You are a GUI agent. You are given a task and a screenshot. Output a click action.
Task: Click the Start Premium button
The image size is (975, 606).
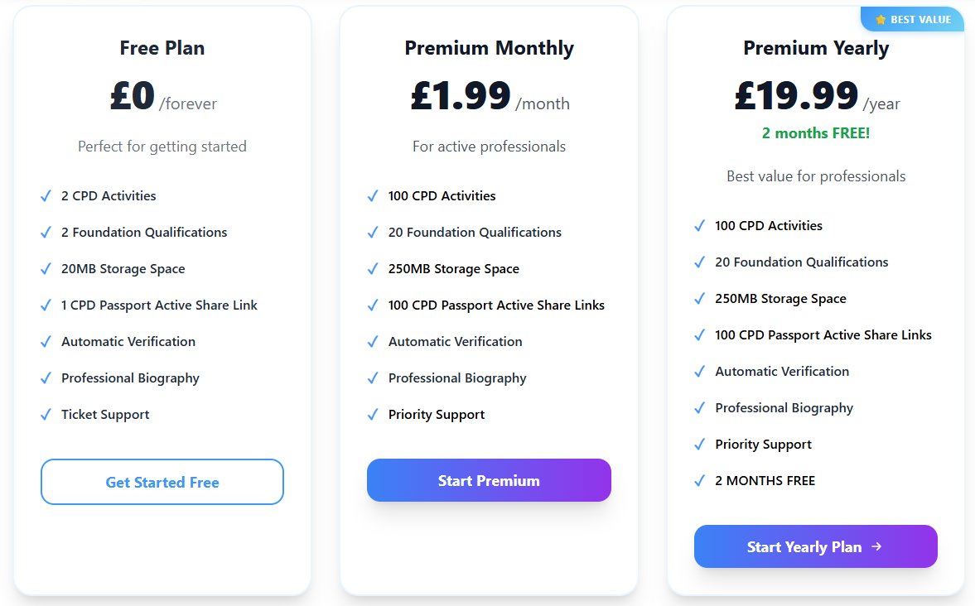click(x=489, y=480)
